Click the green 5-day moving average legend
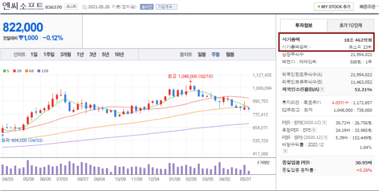This screenshot has width=379, height=191. (5, 71)
